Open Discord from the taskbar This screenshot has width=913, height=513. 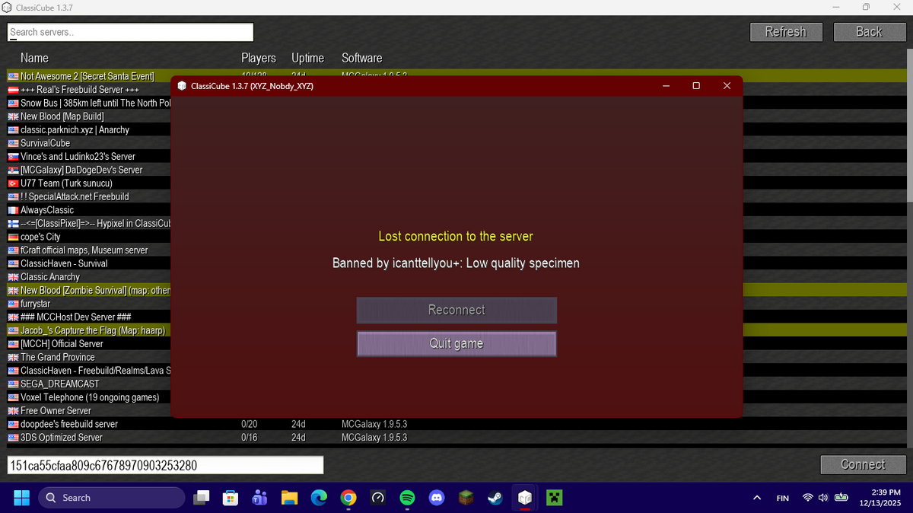pyautogui.click(x=437, y=498)
